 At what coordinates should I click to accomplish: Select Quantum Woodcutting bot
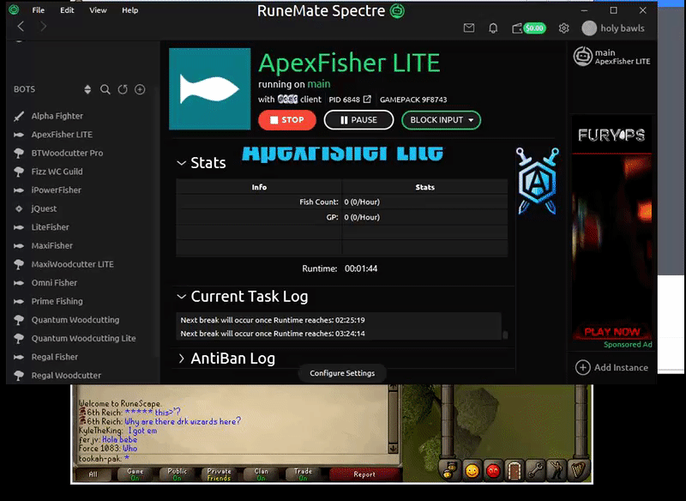[x=75, y=320]
